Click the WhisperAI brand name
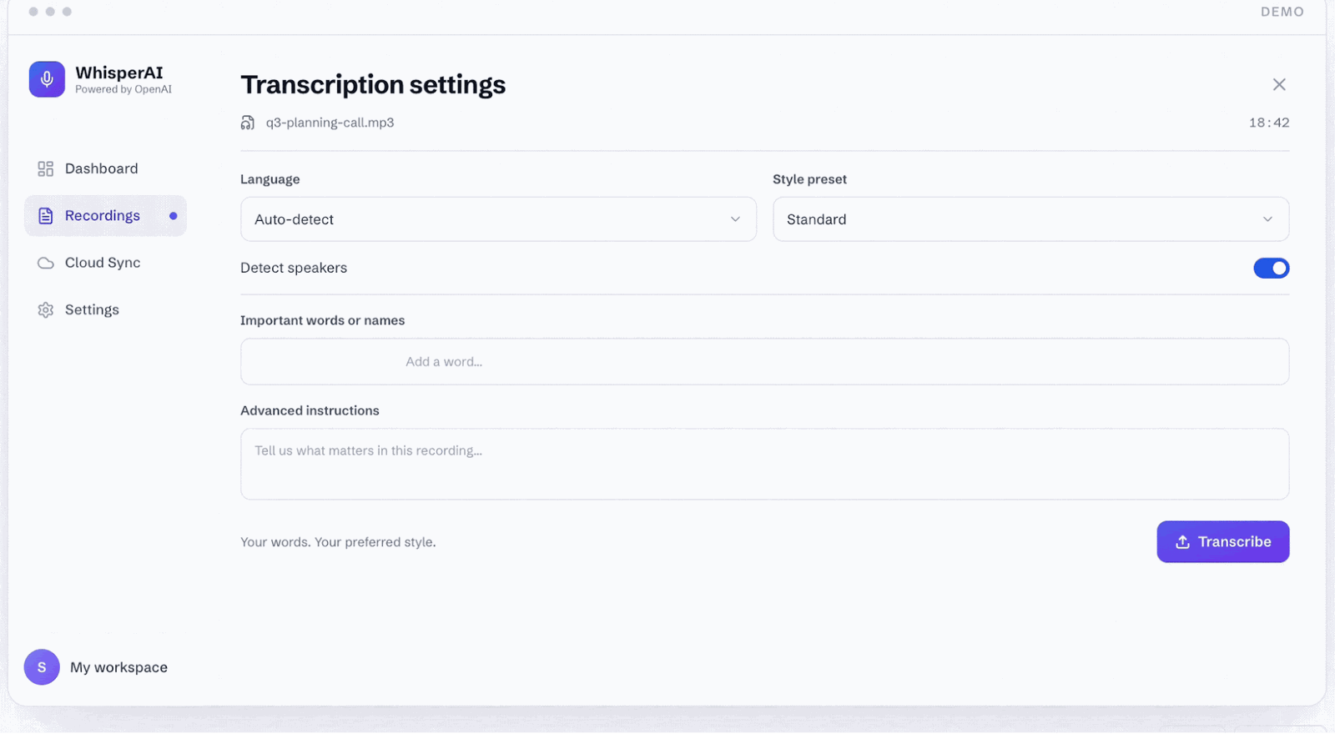 pos(119,73)
